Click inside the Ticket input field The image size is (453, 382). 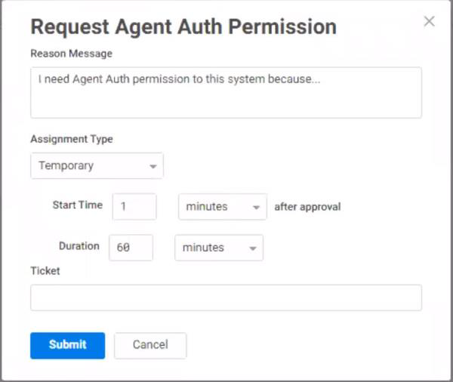226,297
